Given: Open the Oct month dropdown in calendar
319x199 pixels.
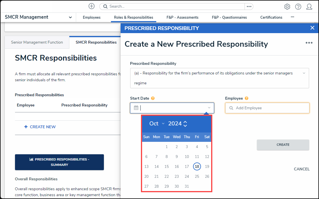Looking at the screenshot, I should pos(157,123).
